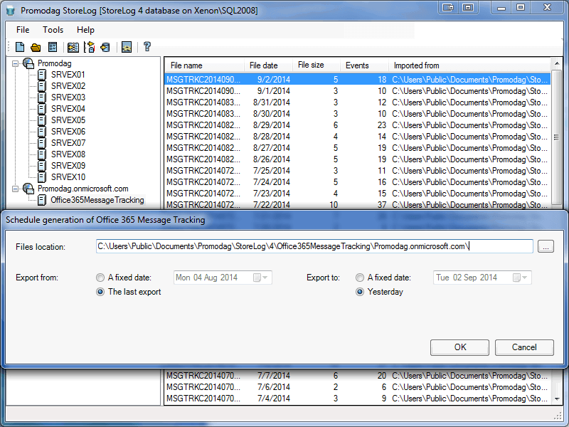The width and height of the screenshot is (569, 427).
Task: Open the File menu
Action: click(23, 30)
